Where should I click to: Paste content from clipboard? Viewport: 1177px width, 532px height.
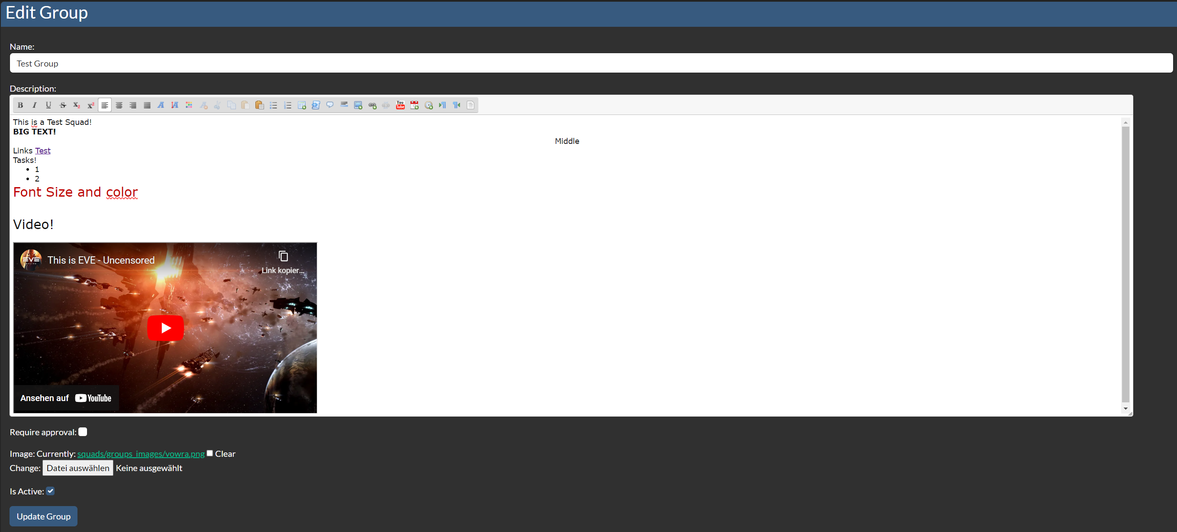tap(245, 105)
